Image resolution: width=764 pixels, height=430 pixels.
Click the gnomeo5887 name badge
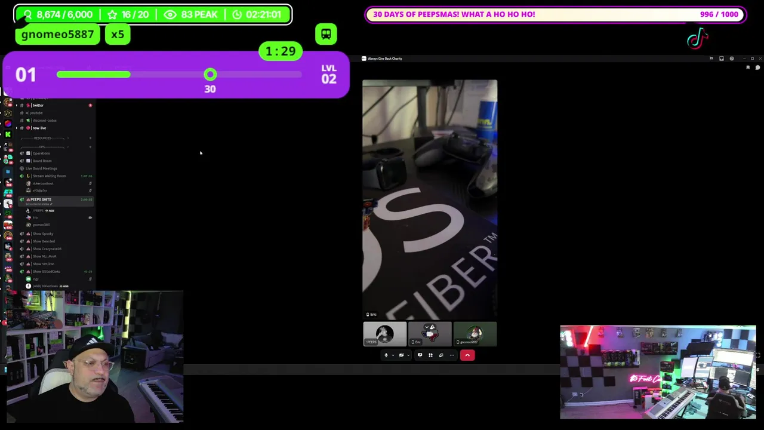pos(57,35)
